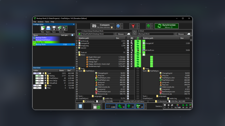This screenshot has height=126, width=225.
Task: Toggle create-right files view showing 10
Action: (121, 106)
